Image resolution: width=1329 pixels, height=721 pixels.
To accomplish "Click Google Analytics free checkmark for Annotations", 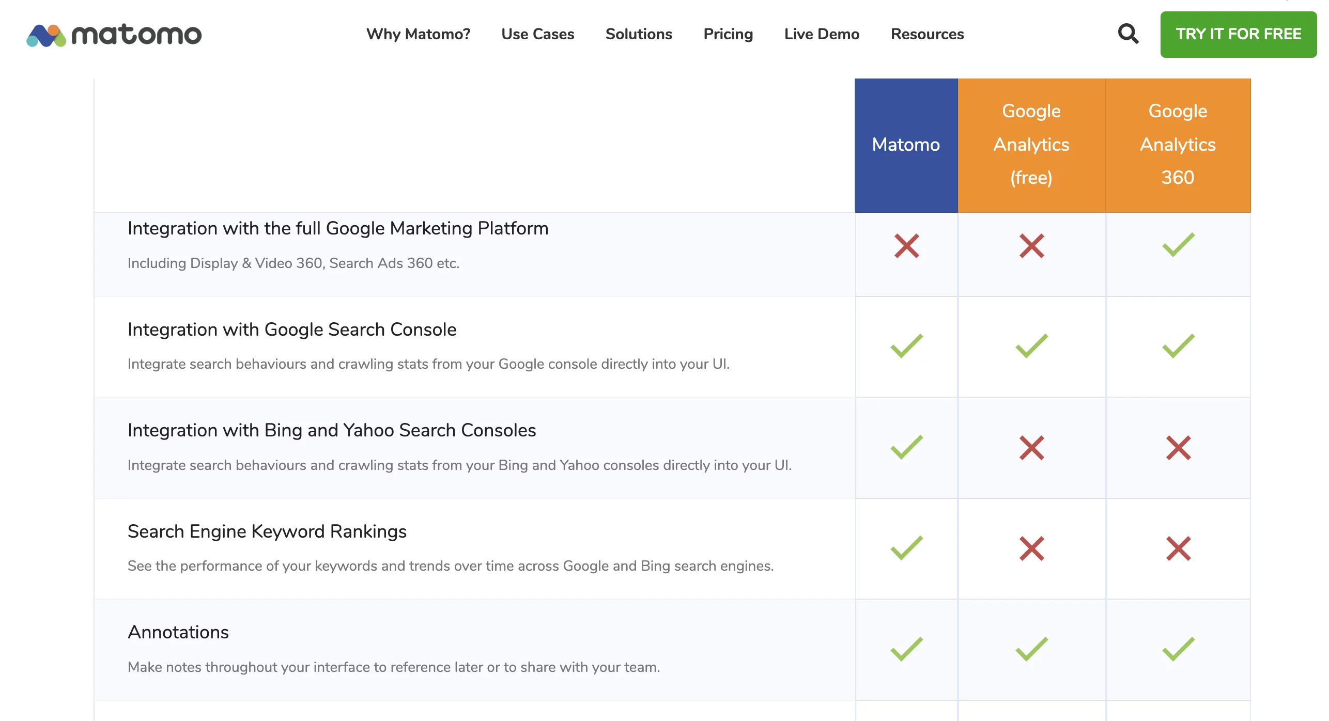I will coord(1031,649).
